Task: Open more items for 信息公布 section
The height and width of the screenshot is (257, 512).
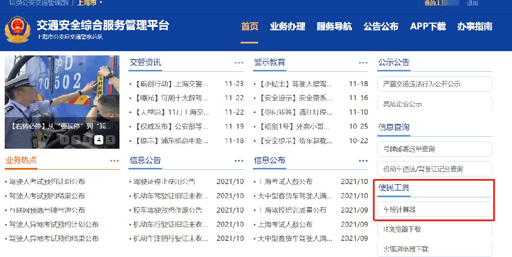Action: click(363, 161)
